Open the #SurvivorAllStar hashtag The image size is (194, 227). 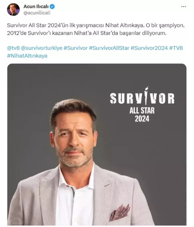click(109, 48)
